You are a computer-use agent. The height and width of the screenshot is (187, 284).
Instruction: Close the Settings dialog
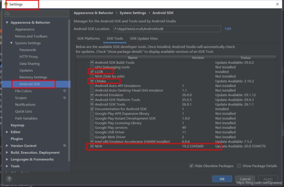[277, 4]
